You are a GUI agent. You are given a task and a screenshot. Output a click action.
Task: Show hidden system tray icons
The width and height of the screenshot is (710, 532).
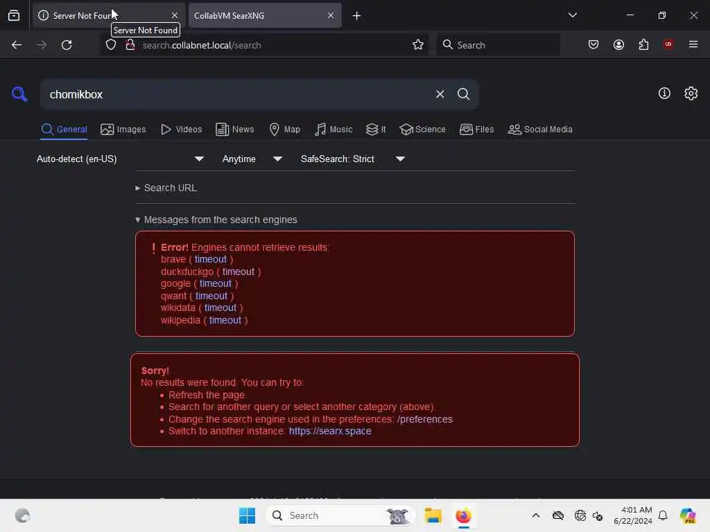pyautogui.click(x=536, y=515)
